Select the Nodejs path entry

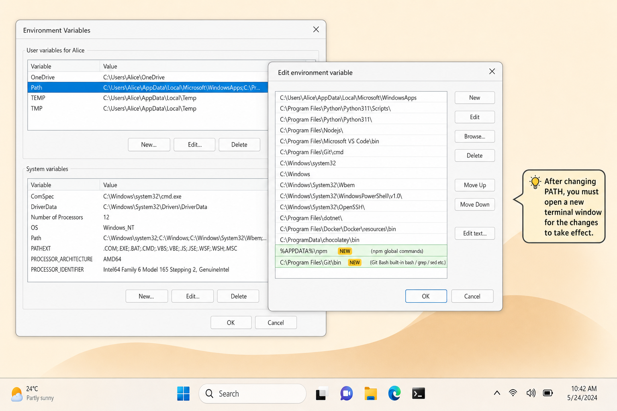(361, 130)
